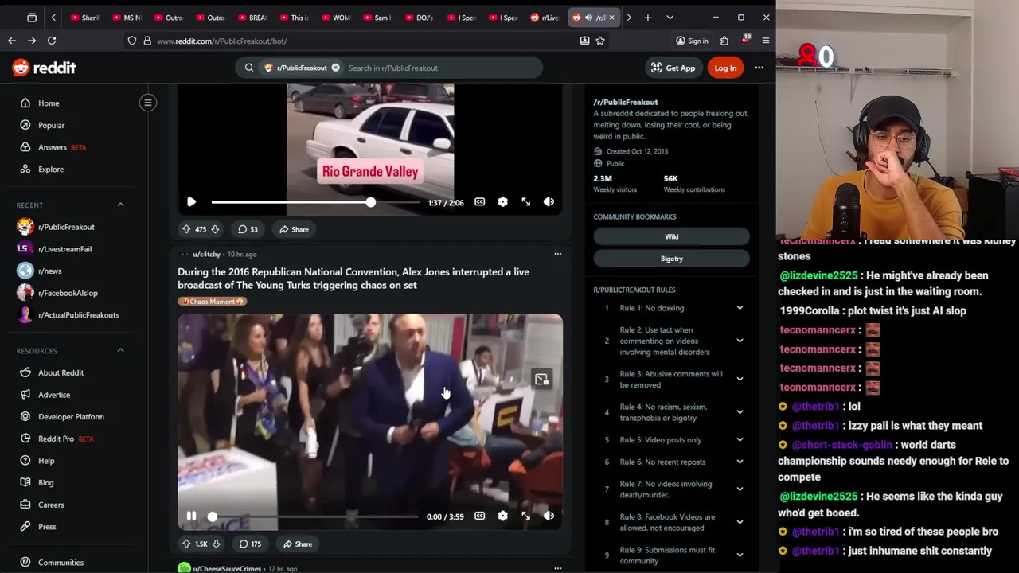Open the 175 comments on Alex Jones post
1019x573 pixels.
tap(250, 544)
